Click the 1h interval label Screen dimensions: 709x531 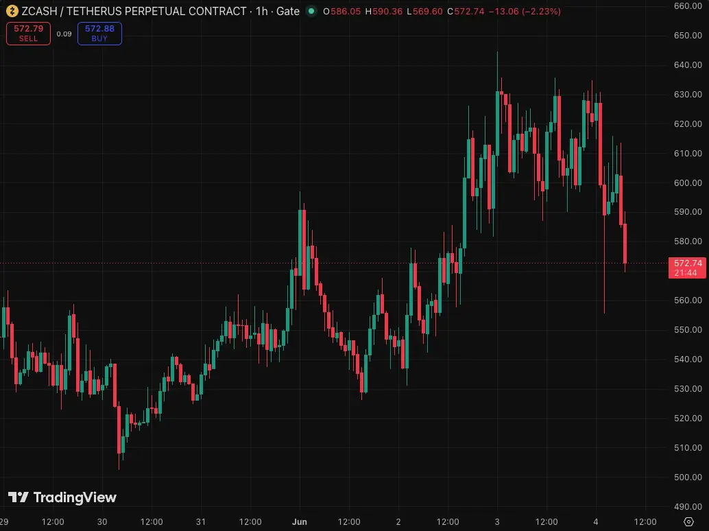point(262,11)
